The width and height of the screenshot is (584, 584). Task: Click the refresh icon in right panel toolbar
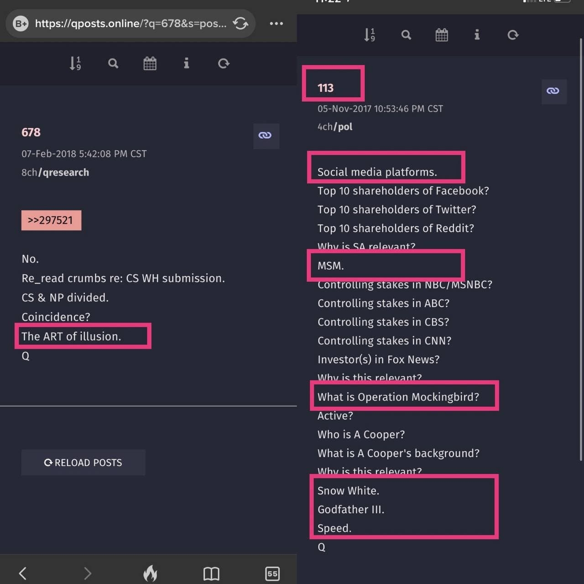click(x=513, y=35)
